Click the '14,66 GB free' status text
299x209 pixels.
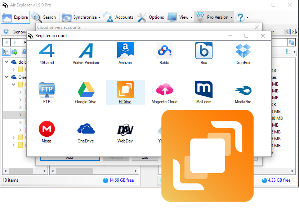(x=121, y=180)
